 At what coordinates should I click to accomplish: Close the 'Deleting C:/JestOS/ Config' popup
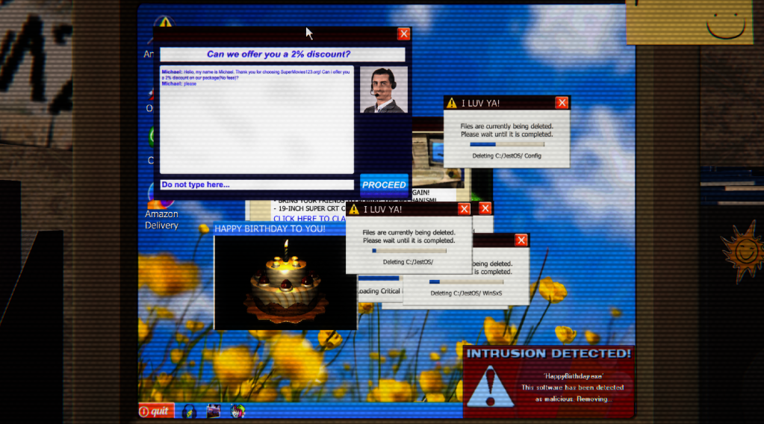(562, 103)
